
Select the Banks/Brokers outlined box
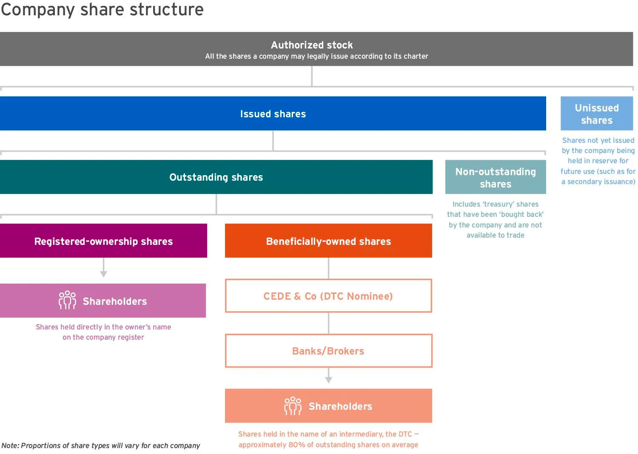[328, 351]
